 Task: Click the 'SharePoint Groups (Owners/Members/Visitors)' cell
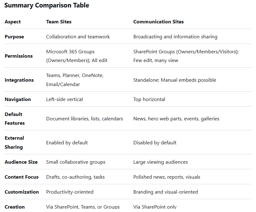(x=186, y=52)
